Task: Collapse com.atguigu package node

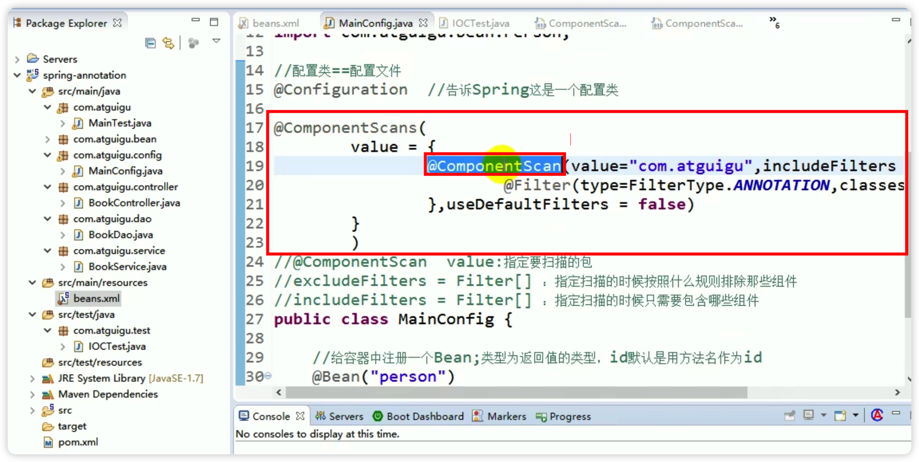Action: [x=47, y=107]
